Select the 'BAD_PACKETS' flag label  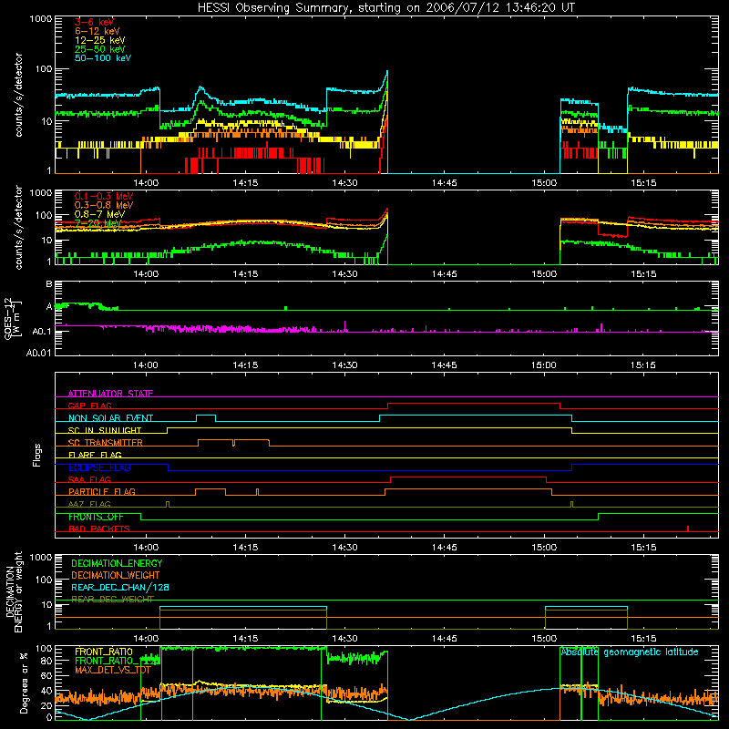coord(99,529)
